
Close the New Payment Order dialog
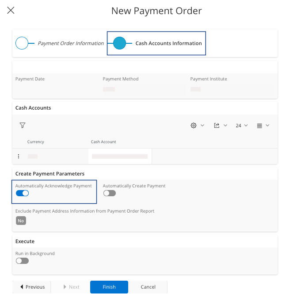[11, 10]
